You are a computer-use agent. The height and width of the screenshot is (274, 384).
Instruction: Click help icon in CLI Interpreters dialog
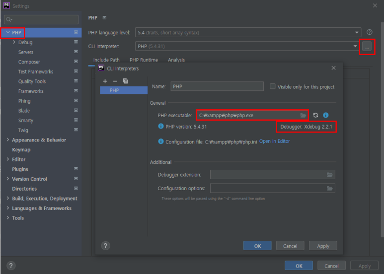click(x=105, y=246)
